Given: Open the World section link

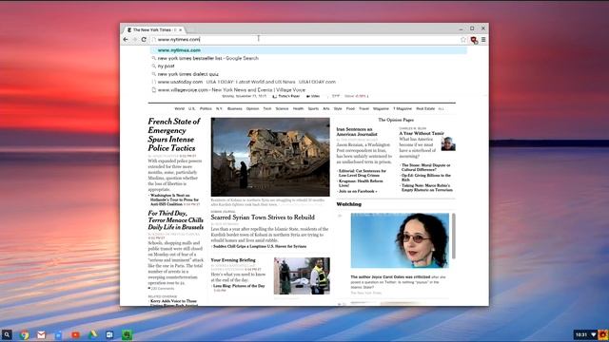Looking at the screenshot, I should 180,109.
